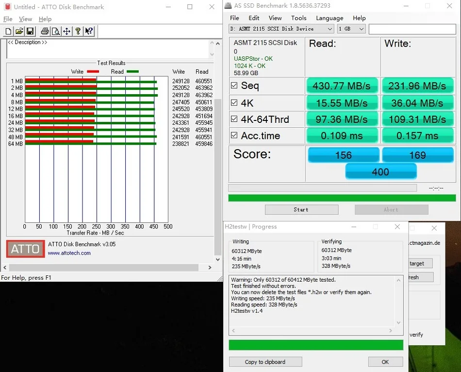Activate context help arrow icon in ATTO

pos(89,31)
